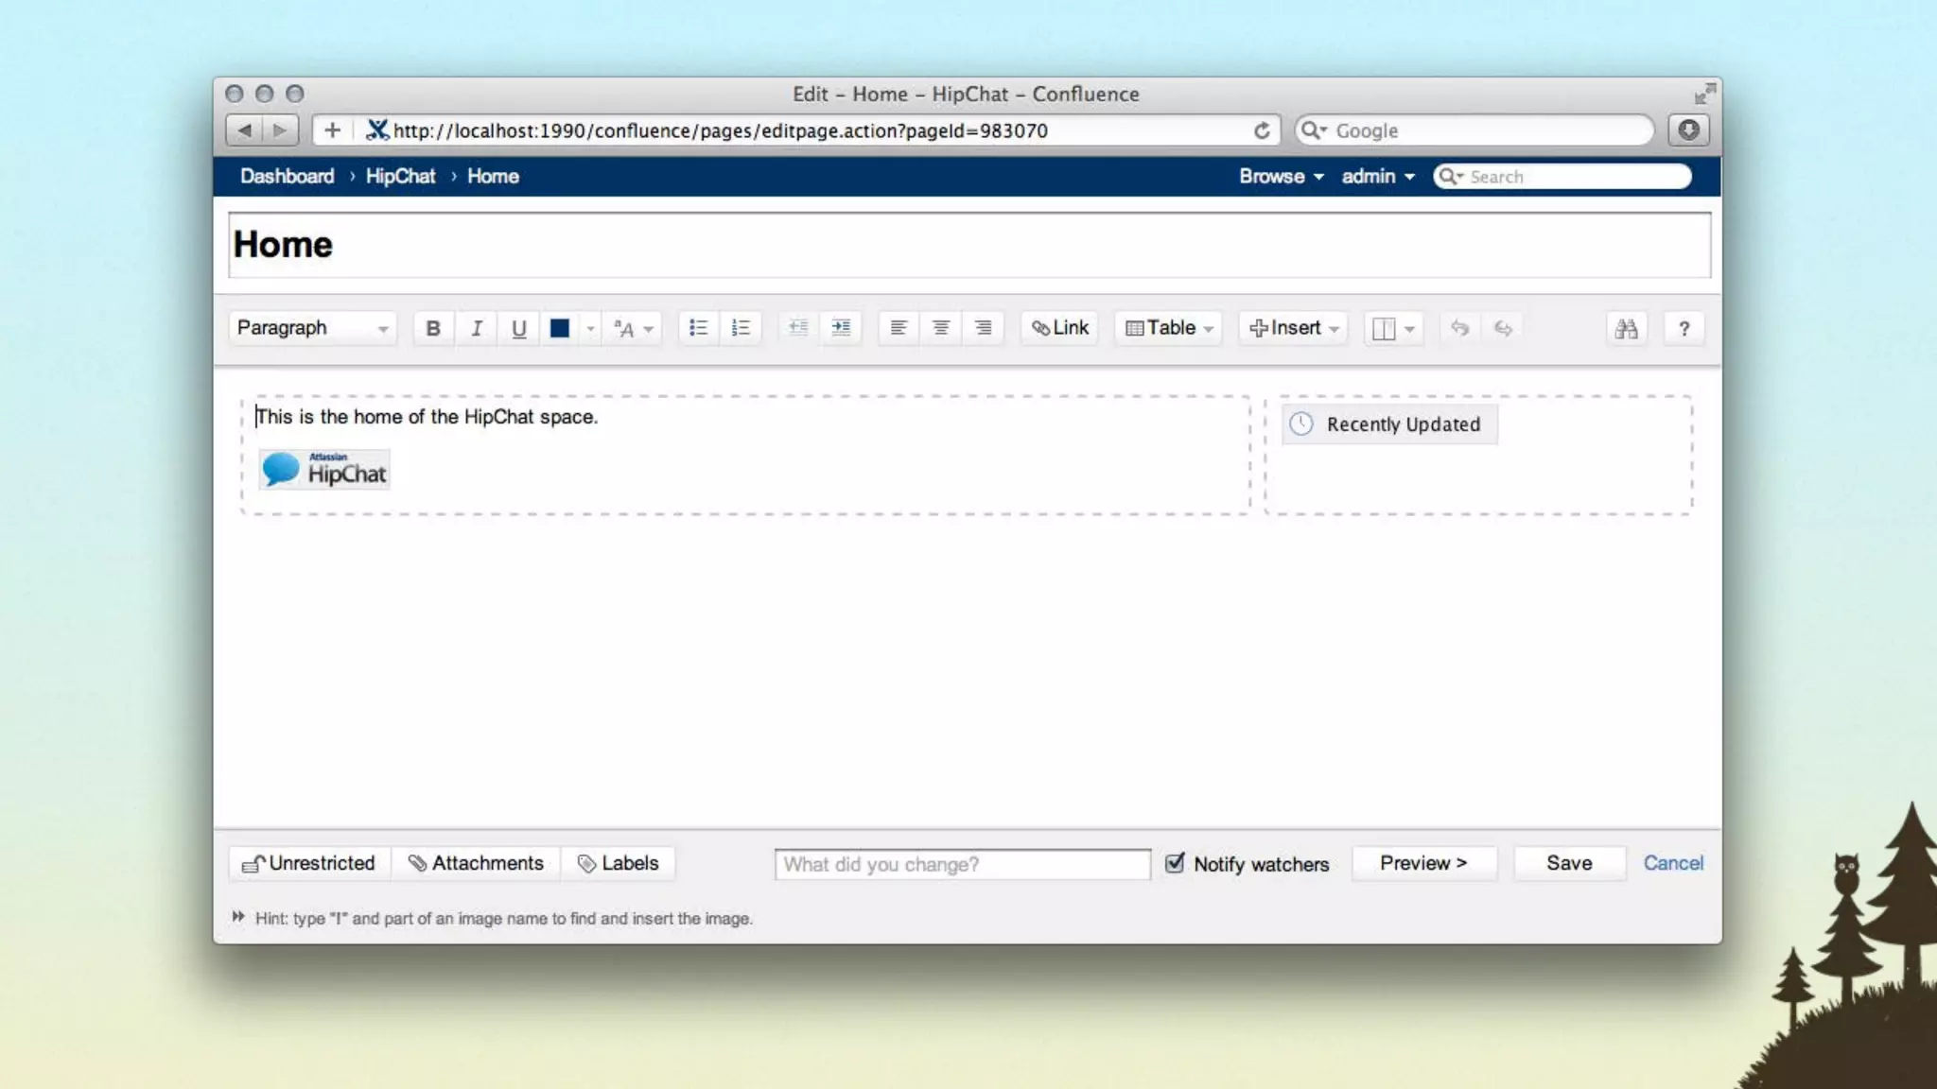Apply italic formatting
This screenshot has width=1937, height=1089.
477,328
